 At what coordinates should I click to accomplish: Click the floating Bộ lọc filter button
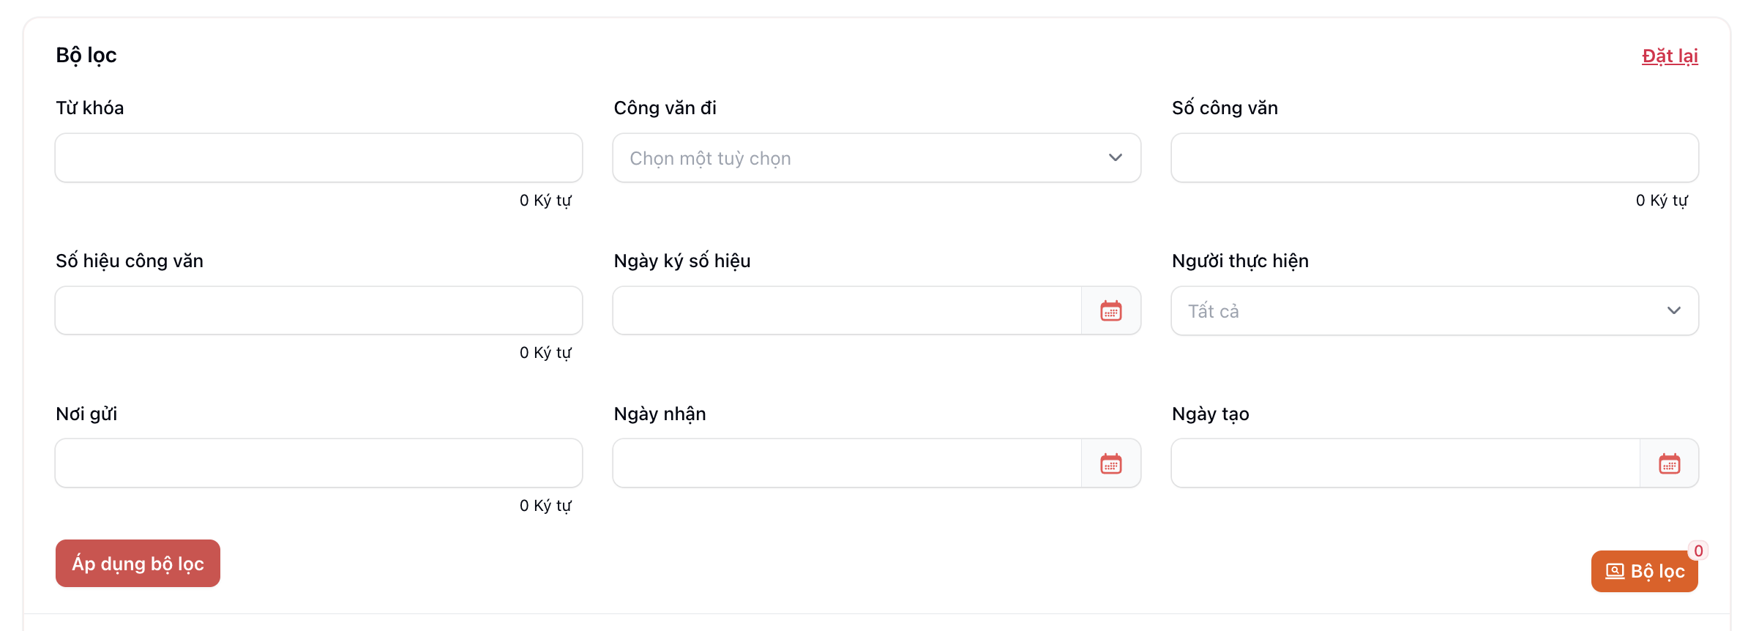pyautogui.click(x=1644, y=572)
